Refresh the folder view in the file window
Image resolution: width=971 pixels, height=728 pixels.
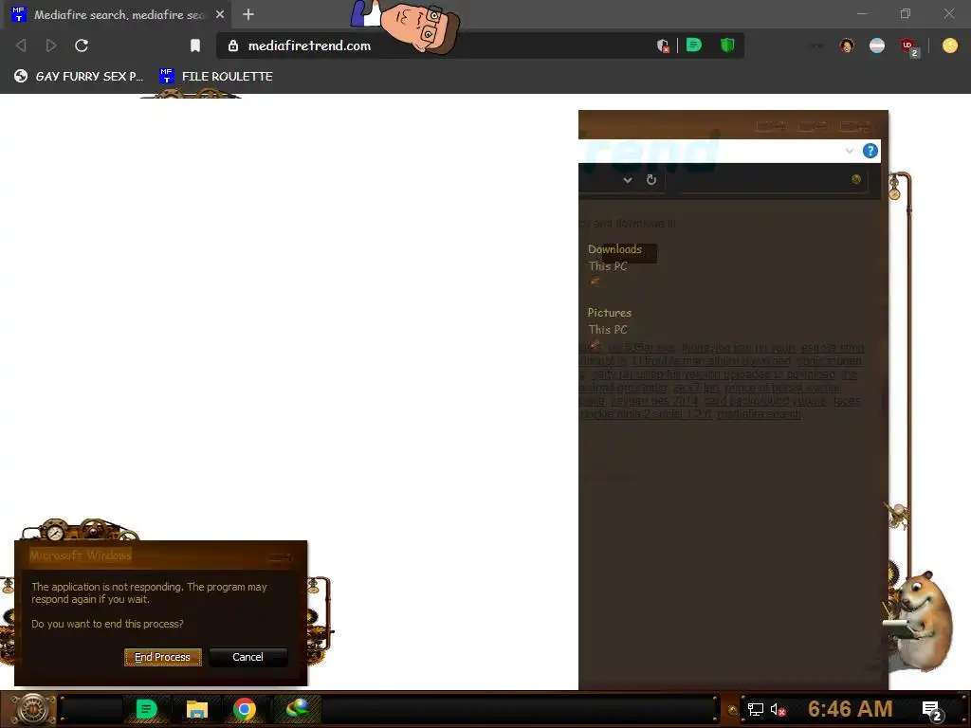click(x=650, y=179)
